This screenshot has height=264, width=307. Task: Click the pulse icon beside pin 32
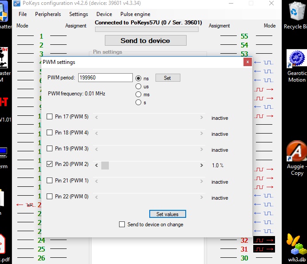(x=264, y=240)
